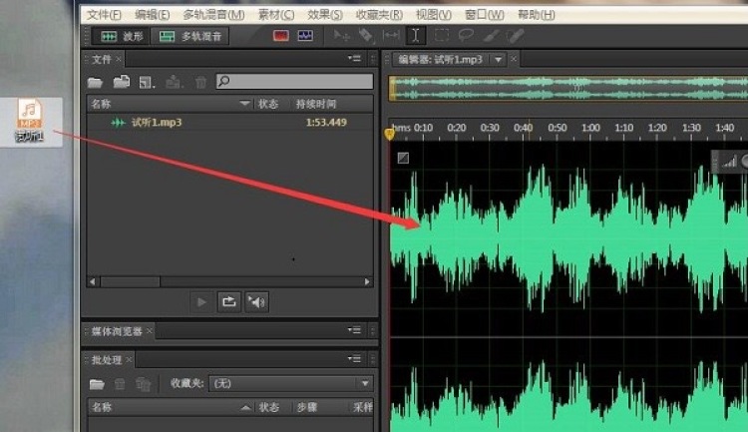The width and height of the screenshot is (748, 432).
Task: Toggle the Auto-play speaker button
Action: (256, 302)
